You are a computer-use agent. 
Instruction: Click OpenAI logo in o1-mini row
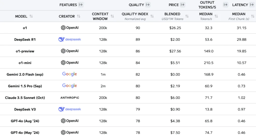(x=70, y=63)
